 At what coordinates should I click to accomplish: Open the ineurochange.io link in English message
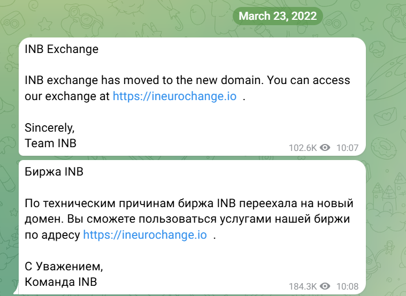(x=173, y=97)
